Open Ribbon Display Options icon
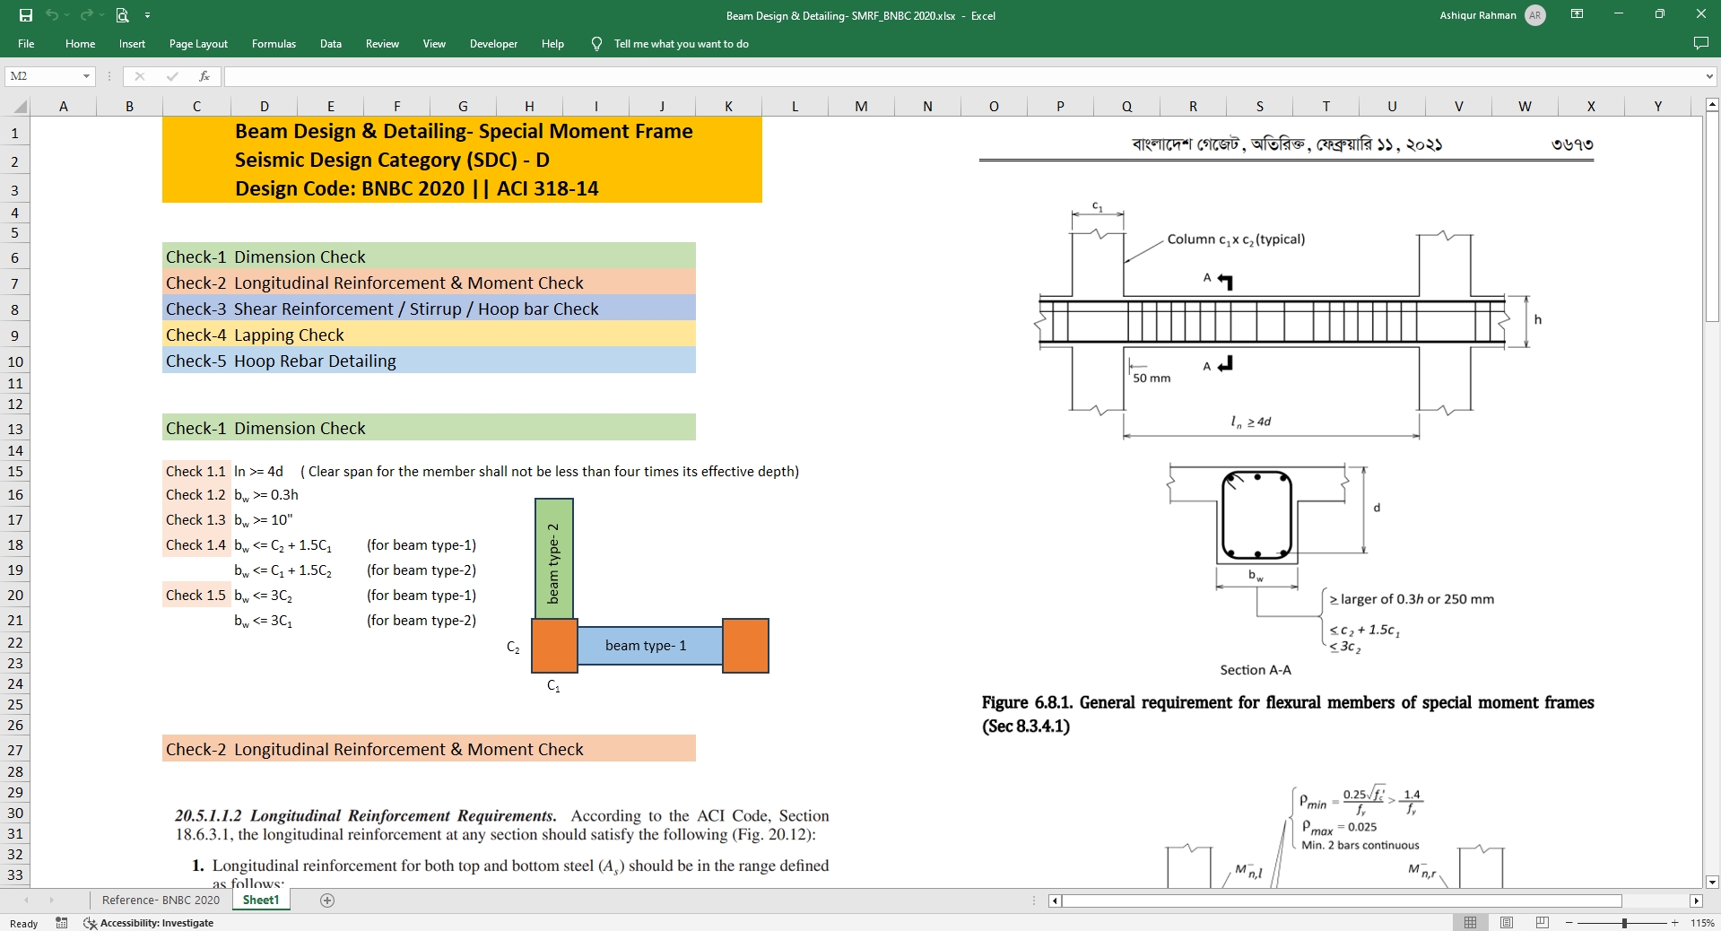The image size is (1721, 931). [1577, 14]
